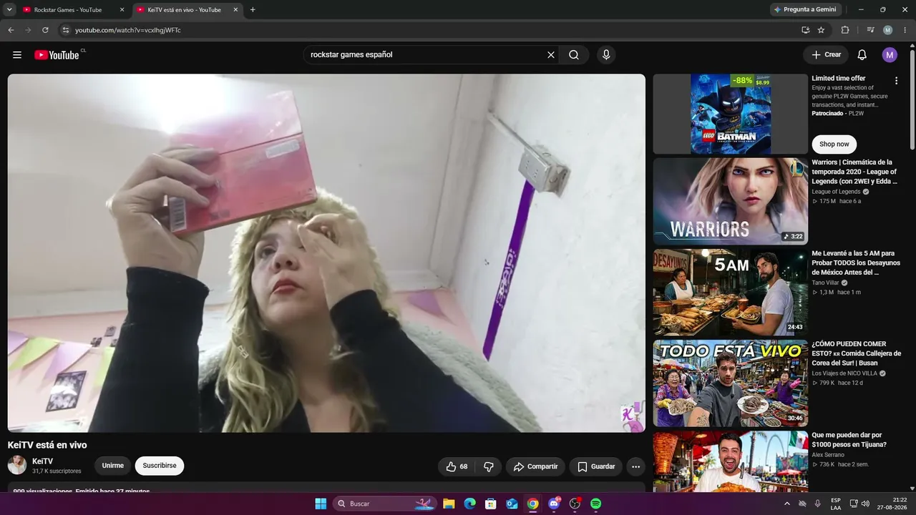Click Suscribirse to subscribe to KeiTV

[x=160, y=466]
